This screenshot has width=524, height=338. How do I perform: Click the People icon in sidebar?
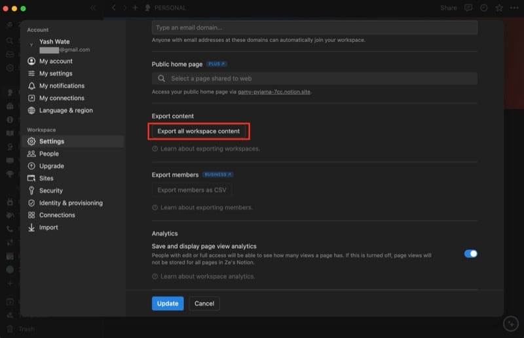pyautogui.click(x=31, y=154)
